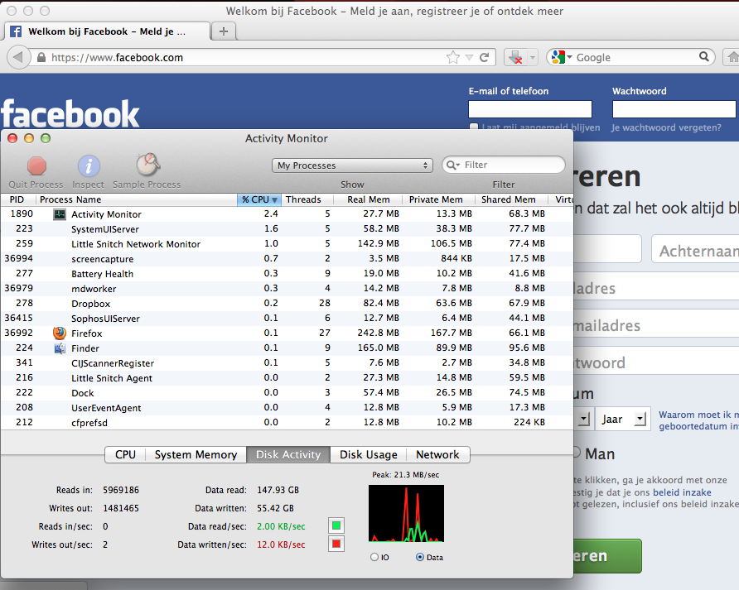Image resolution: width=739 pixels, height=590 pixels.
Task: Switch to the CPU tab
Action: pos(125,454)
